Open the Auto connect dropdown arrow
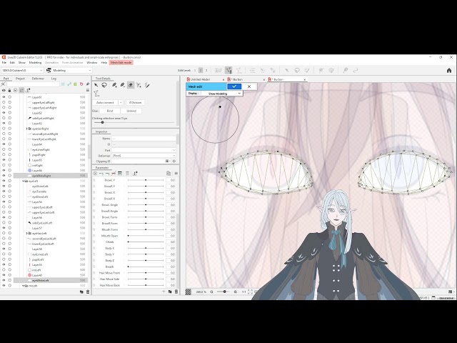This screenshot has width=457, height=343. 121,103
